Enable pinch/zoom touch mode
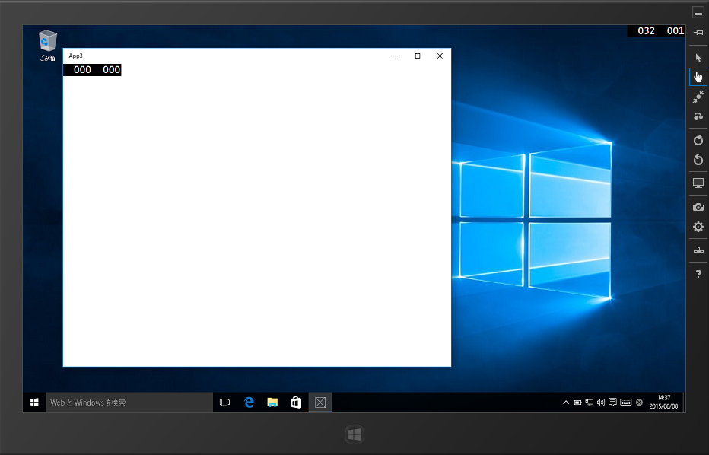Image resolution: width=709 pixels, height=455 pixels. click(x=698, y=97)
